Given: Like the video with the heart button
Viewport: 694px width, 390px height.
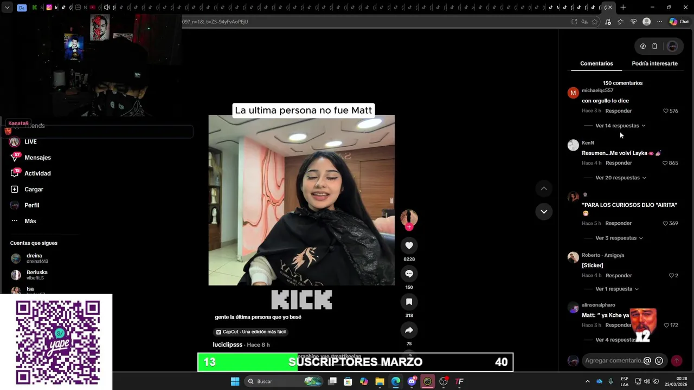Looking at the screenshot, I should coord(409,245).
